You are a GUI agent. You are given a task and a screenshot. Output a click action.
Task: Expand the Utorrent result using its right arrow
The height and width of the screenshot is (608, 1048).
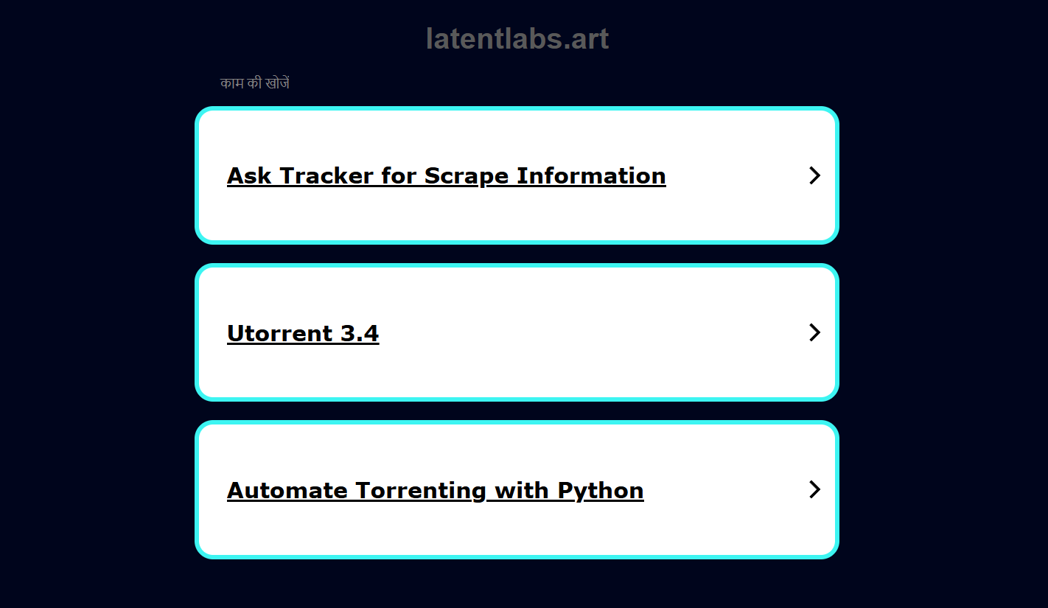point(814,332)
